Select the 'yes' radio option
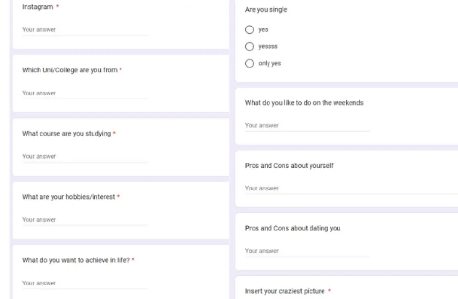The height and width of the screenshot is (299, 458). (x=249, y=30)
